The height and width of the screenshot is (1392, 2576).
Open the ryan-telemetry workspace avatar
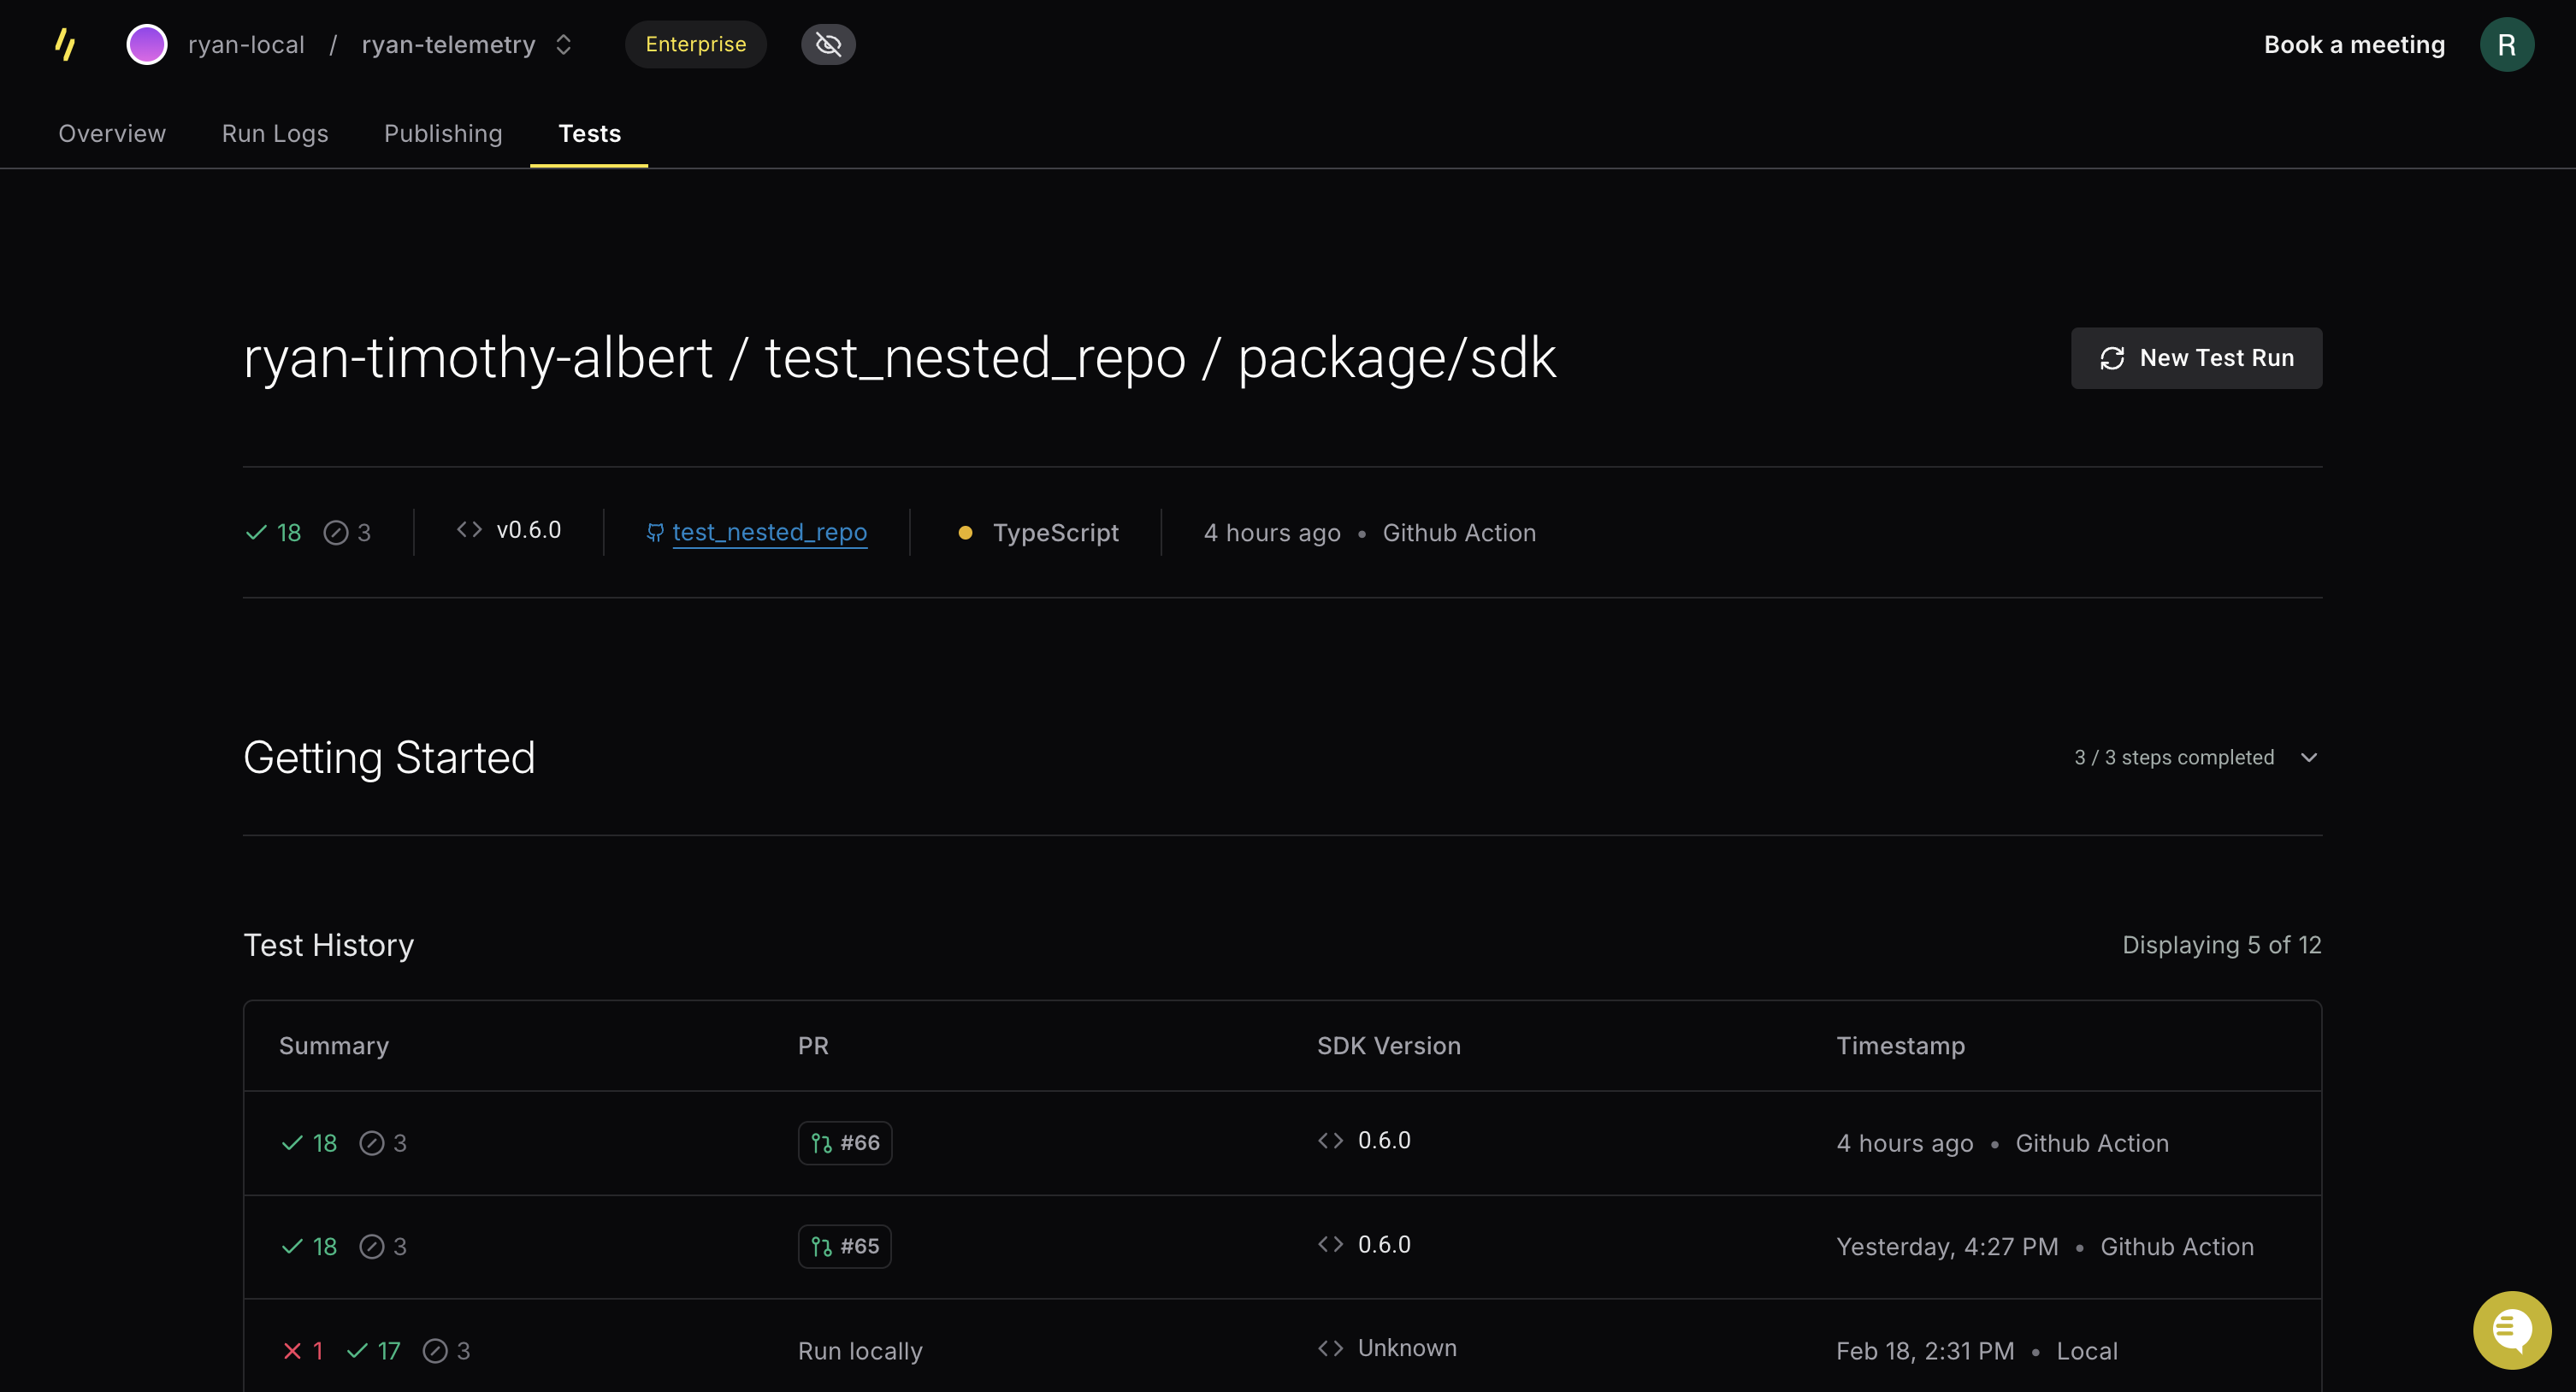146,44
